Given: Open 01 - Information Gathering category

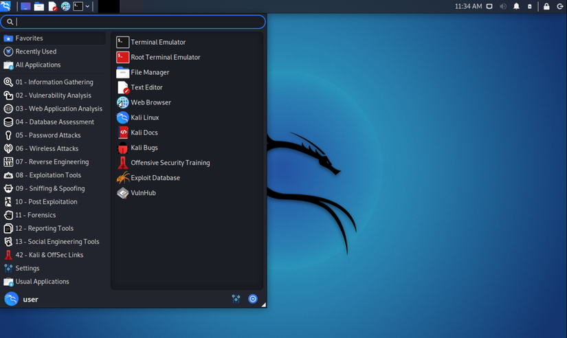Looking at the screenshot, I should pyautogui.click(x=53, y=82).
